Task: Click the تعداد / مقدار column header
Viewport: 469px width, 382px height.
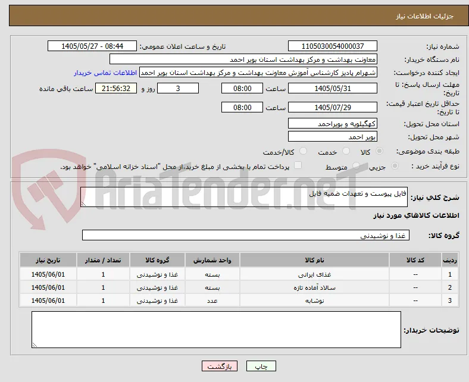Action: 103,260
